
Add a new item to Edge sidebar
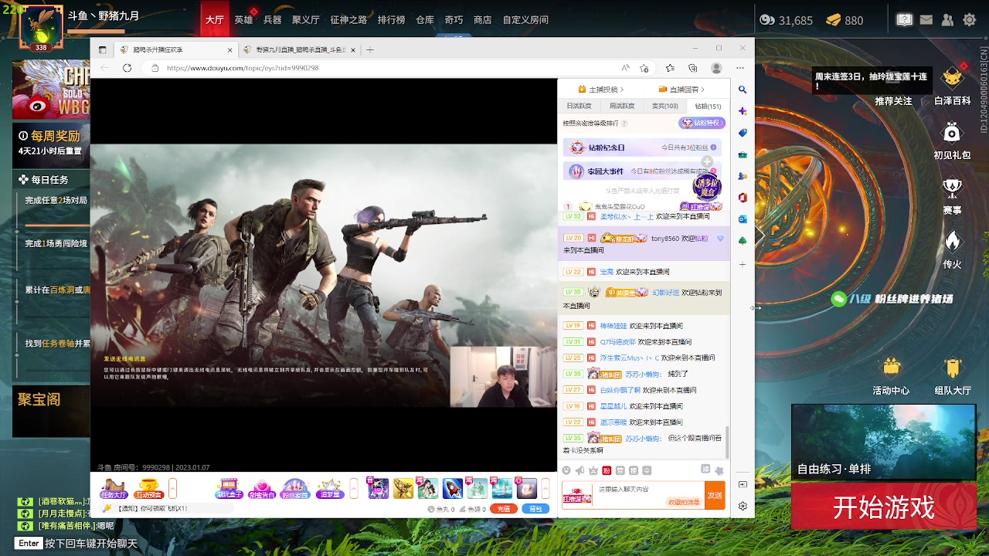tap(743, 264)
